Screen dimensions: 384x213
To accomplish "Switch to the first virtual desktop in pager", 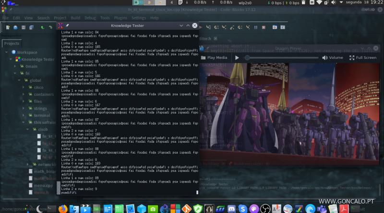I will [x=138, y=2].
